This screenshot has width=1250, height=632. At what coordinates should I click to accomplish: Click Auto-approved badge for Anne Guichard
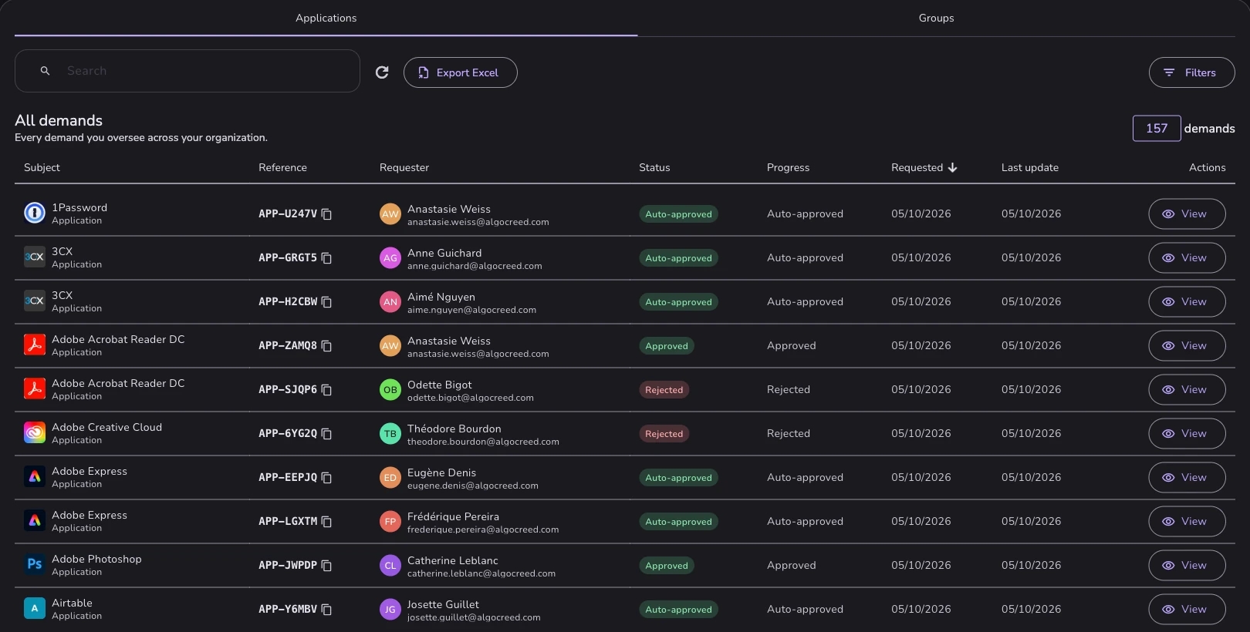(678, 258)
